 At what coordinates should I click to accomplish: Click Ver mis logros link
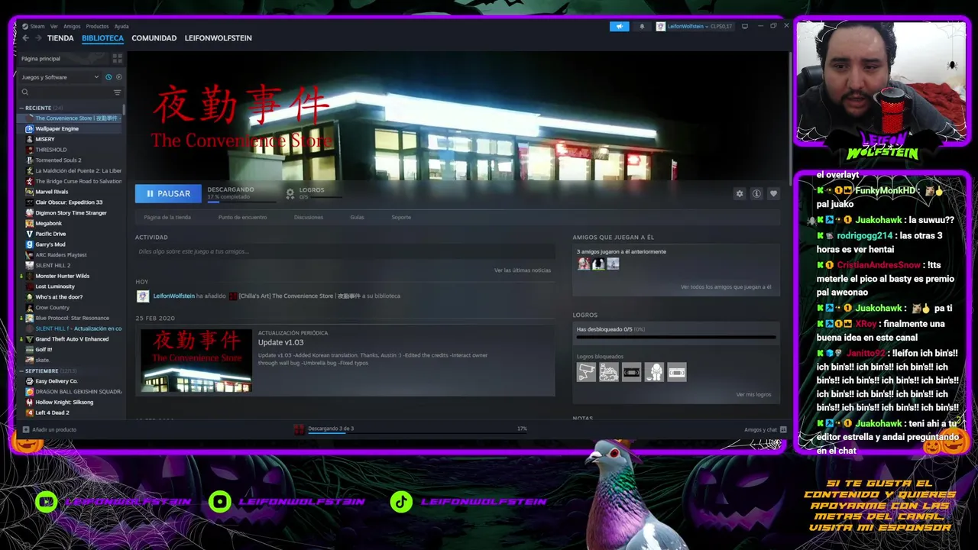(x=753, y=395)
